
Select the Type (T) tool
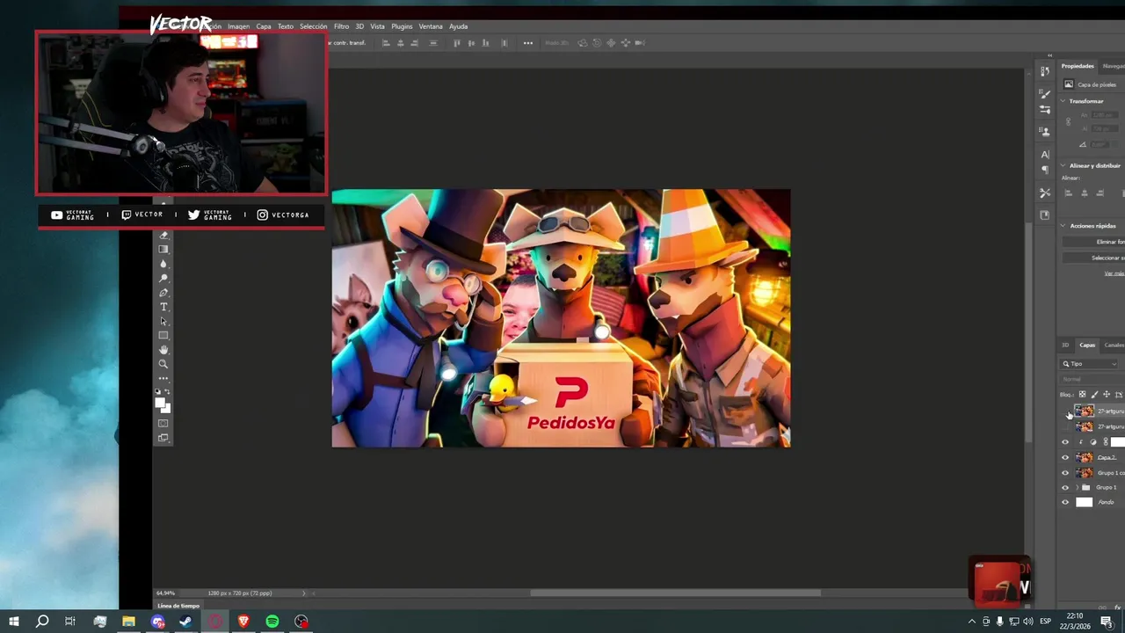[x=163, y=307]
